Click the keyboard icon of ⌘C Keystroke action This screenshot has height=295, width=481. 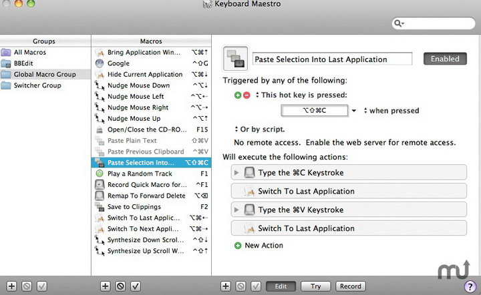tap(249, 173)
